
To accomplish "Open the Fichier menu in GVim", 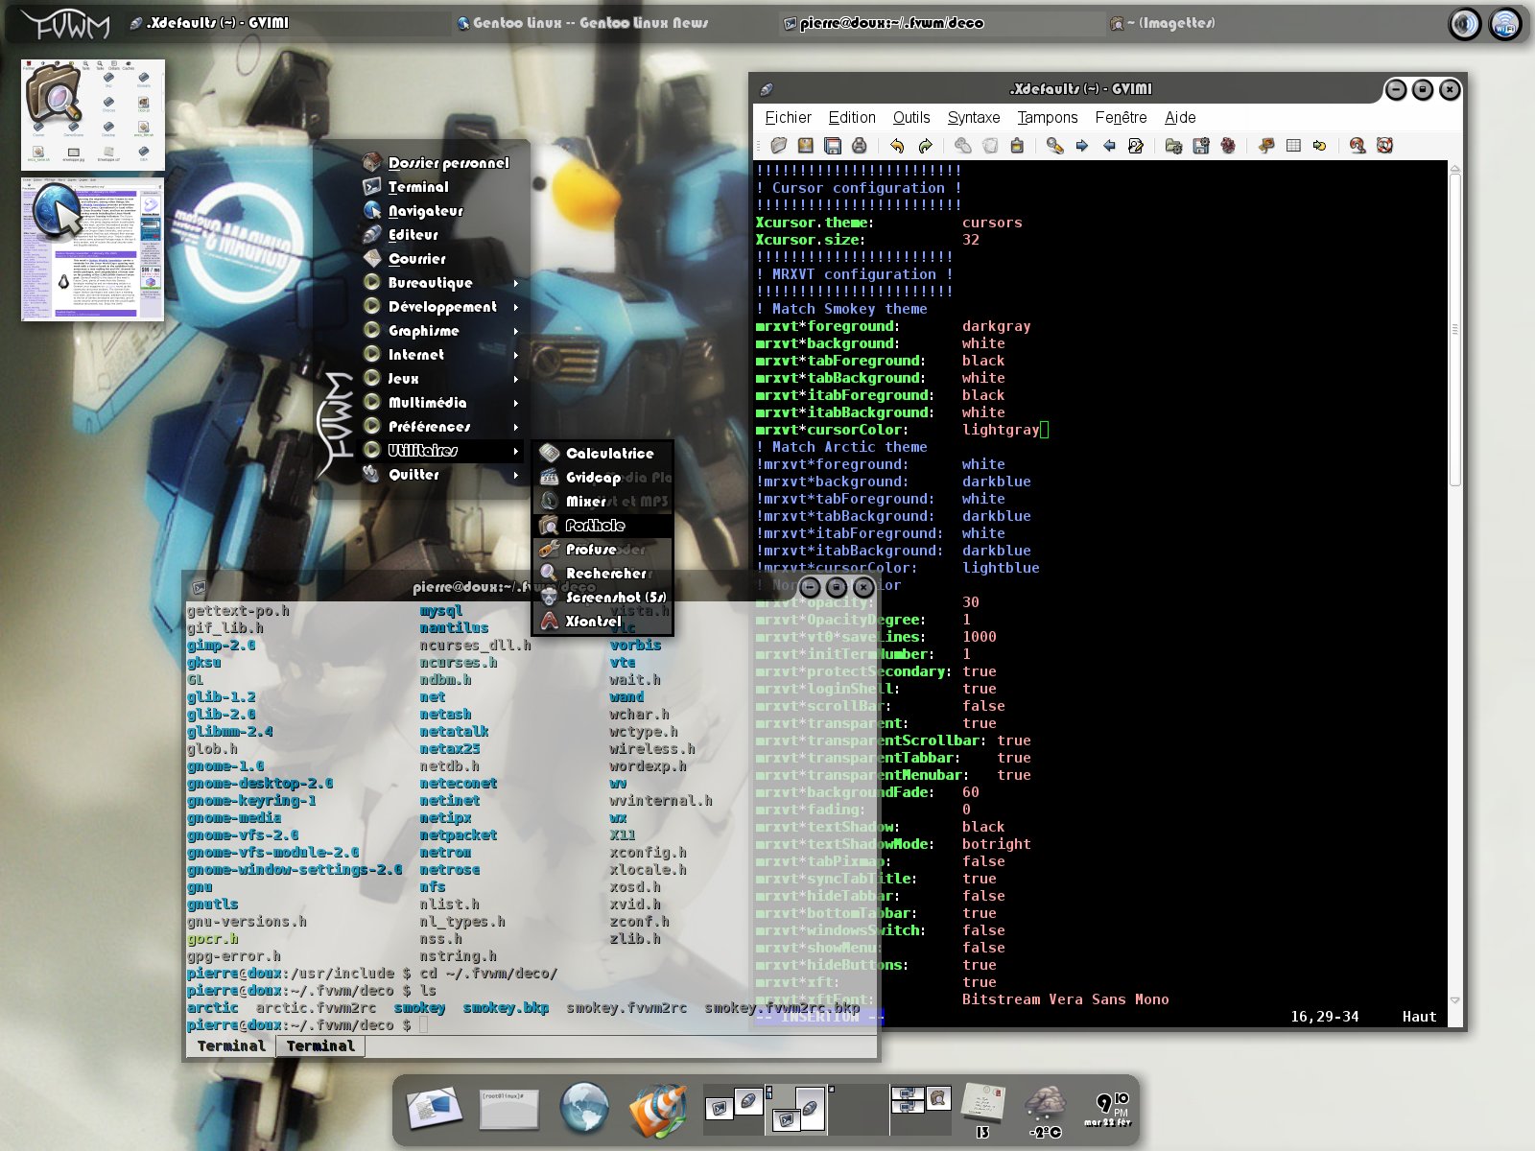I will click(x=788, y=117).
